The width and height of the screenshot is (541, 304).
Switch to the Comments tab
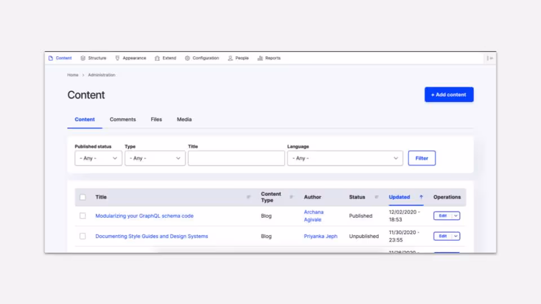point(123,119)
